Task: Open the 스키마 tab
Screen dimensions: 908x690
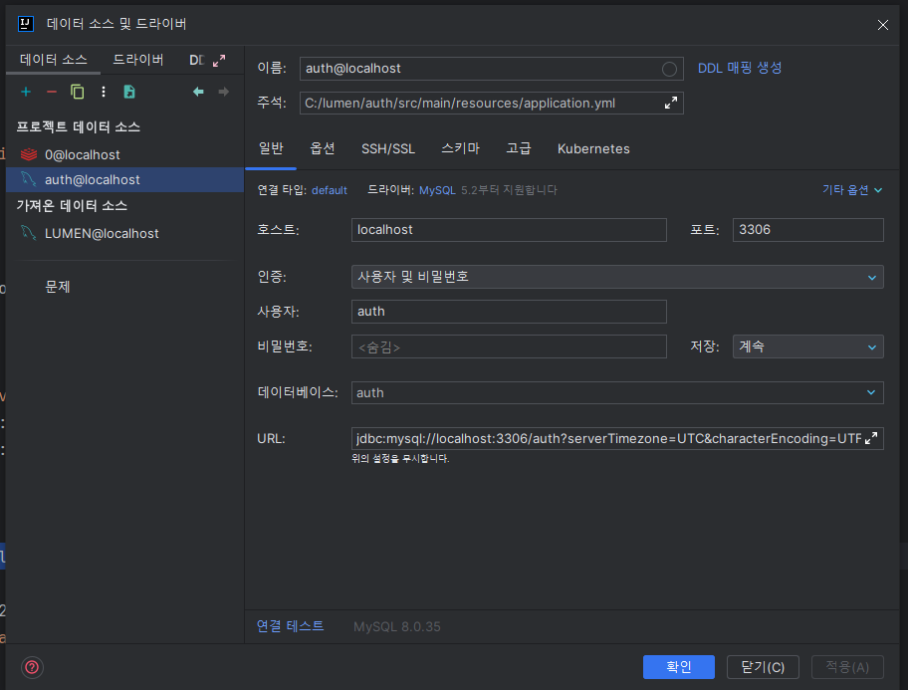Action: 460,149
